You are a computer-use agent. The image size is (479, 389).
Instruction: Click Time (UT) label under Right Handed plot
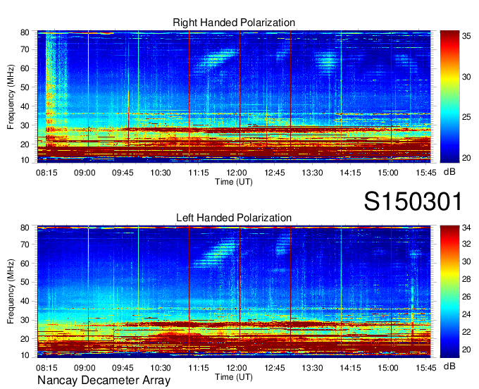[234, 182]
